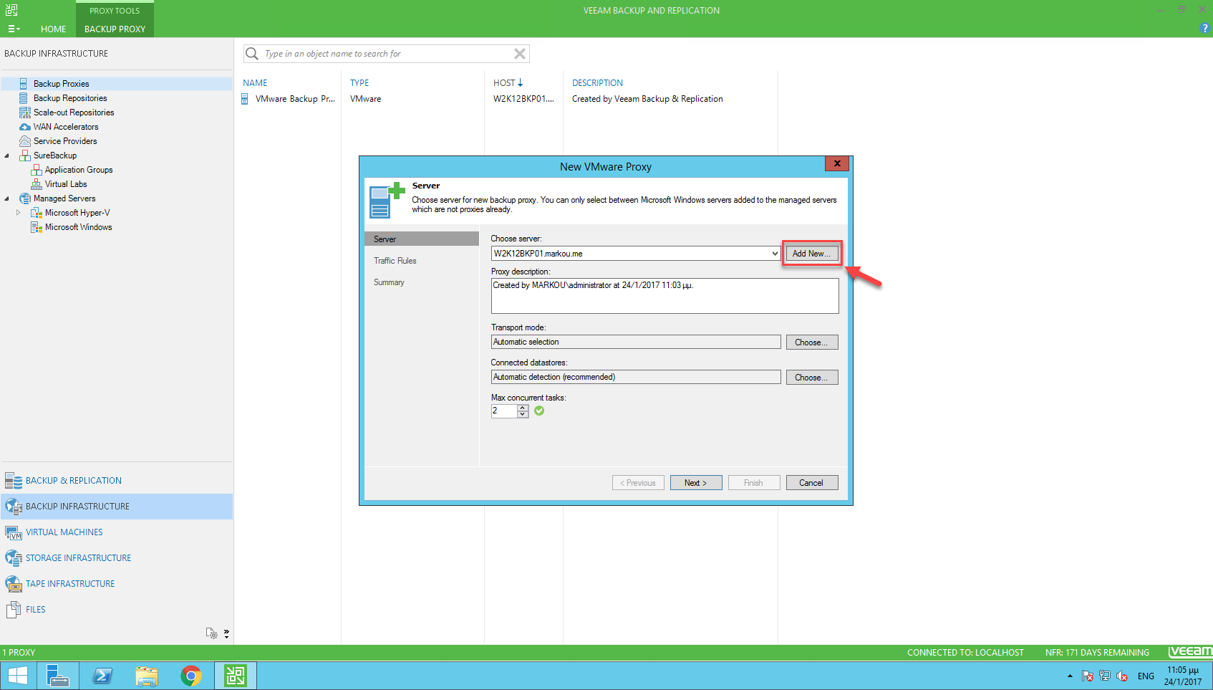Open navigation pane options gear icon
This screenshot has width=1213, height=690.
pos(212,633)
